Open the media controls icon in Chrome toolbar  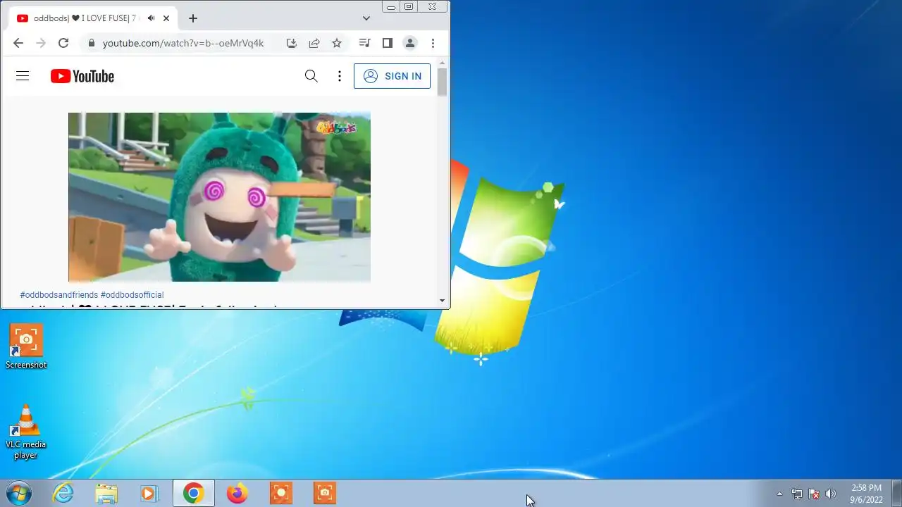click(x=364, y=43)
